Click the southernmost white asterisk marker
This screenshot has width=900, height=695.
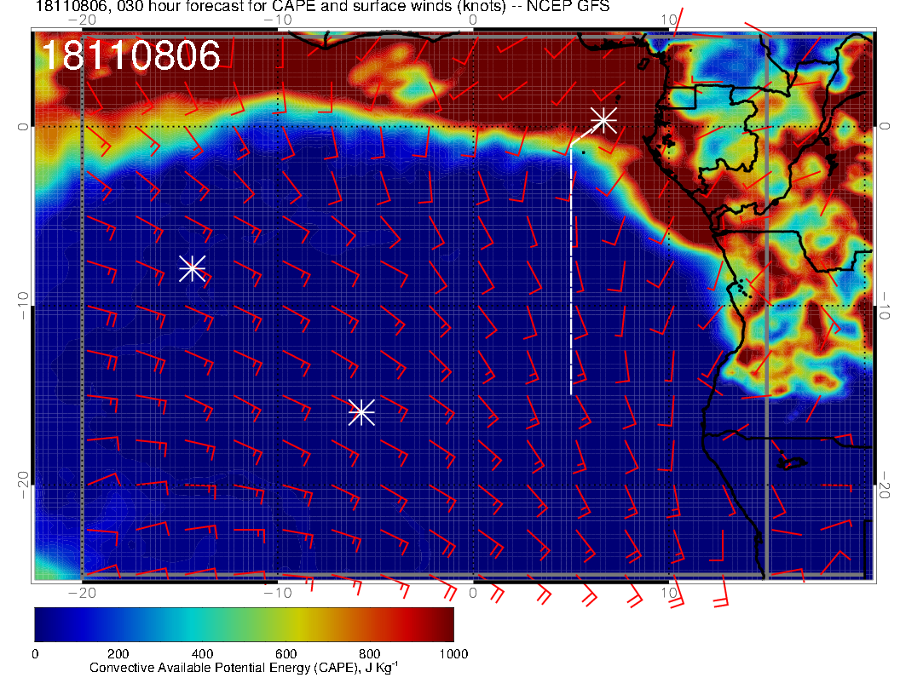click(361, 412)
